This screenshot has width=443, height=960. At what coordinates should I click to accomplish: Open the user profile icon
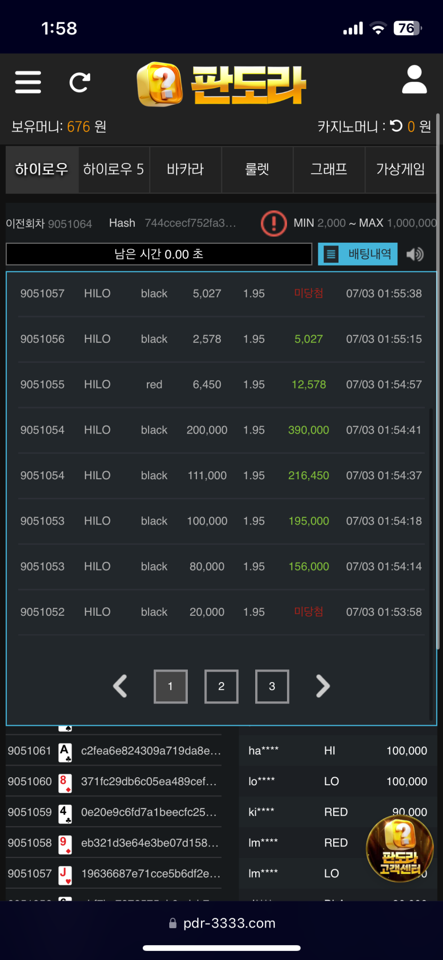click(x=414, y=80)
